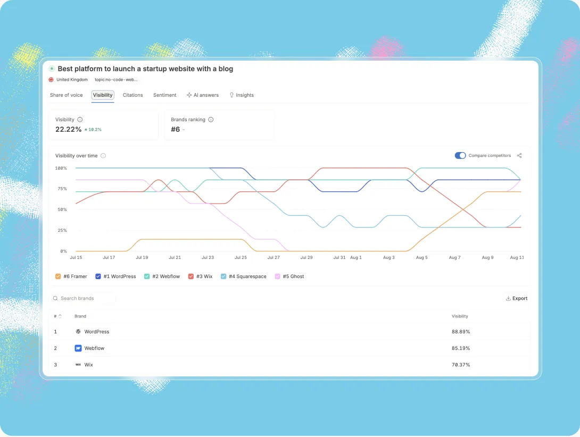Click the 70.37% Wix visibility cell
This screenshot has height=437, width=580.
[461, 365]
